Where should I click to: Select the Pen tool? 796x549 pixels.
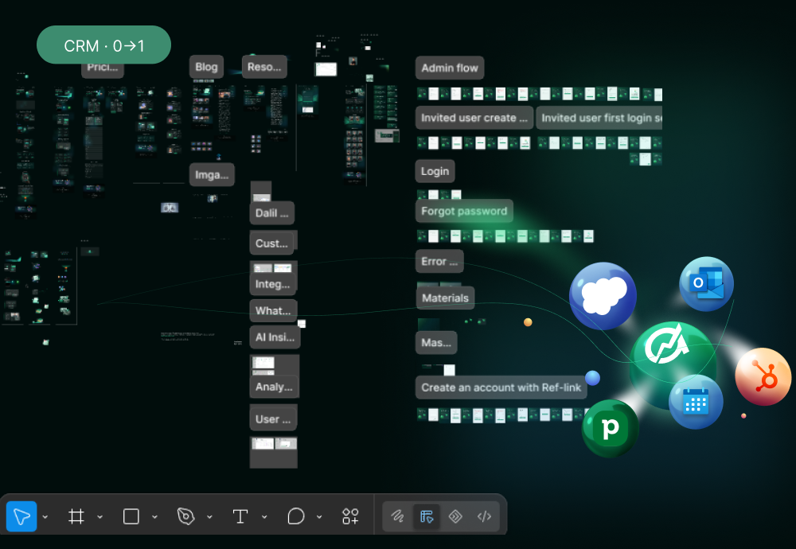(x=185, y=516)
